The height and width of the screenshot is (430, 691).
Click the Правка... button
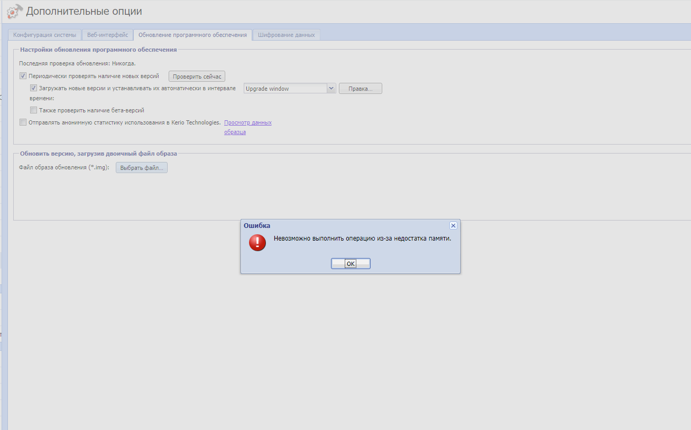pos(360,89)
